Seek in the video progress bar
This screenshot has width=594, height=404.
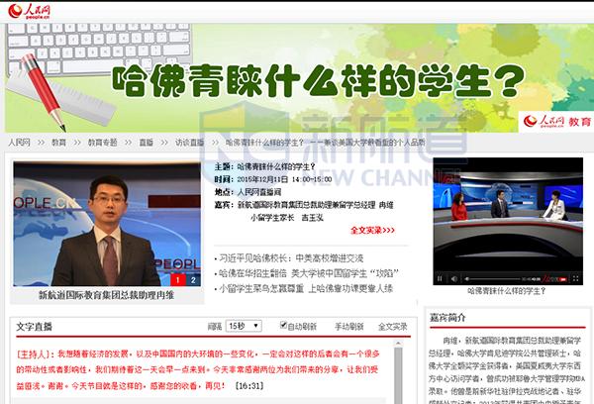tap(492, 279)
